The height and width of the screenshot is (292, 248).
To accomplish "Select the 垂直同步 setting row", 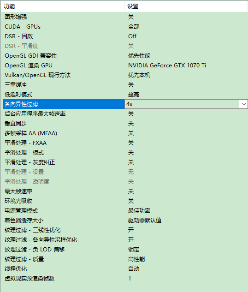I will pos(124,124).
